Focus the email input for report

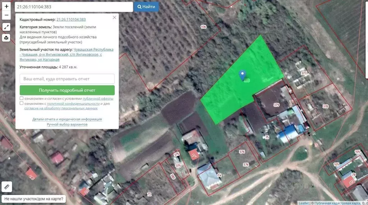pyautogui.click(x=67, y=79)
